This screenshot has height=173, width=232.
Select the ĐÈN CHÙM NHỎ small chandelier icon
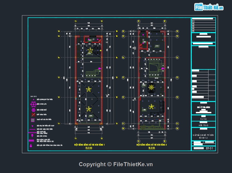[33, 110]
